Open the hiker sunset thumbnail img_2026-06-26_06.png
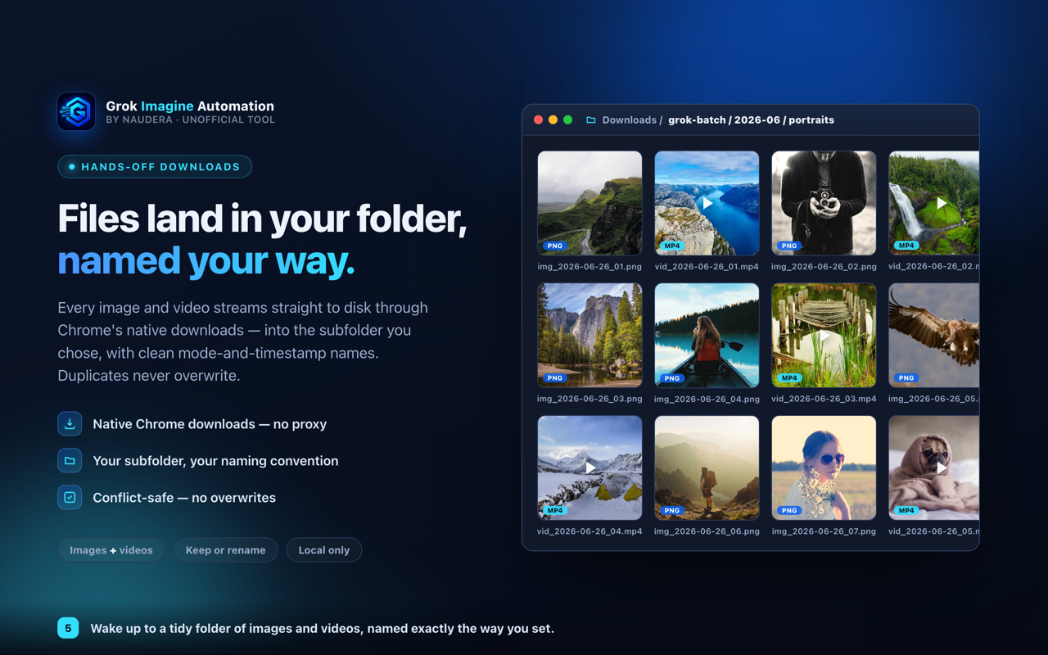Image resolution: width=1048 pixels, height=655 pixels. click(707, 468)
